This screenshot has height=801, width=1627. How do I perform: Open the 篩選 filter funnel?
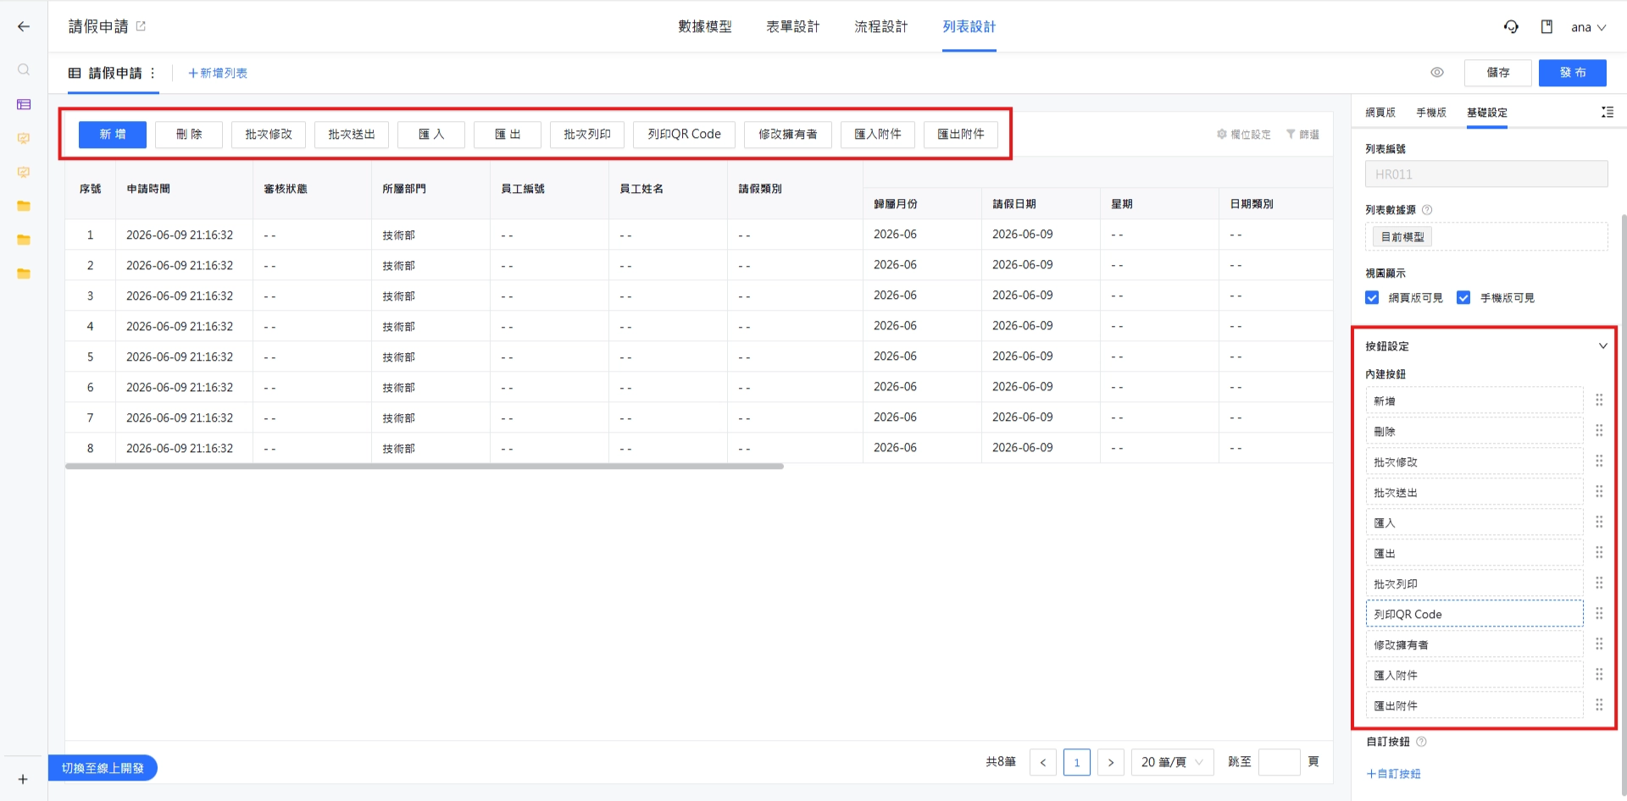pos(1302,135)
